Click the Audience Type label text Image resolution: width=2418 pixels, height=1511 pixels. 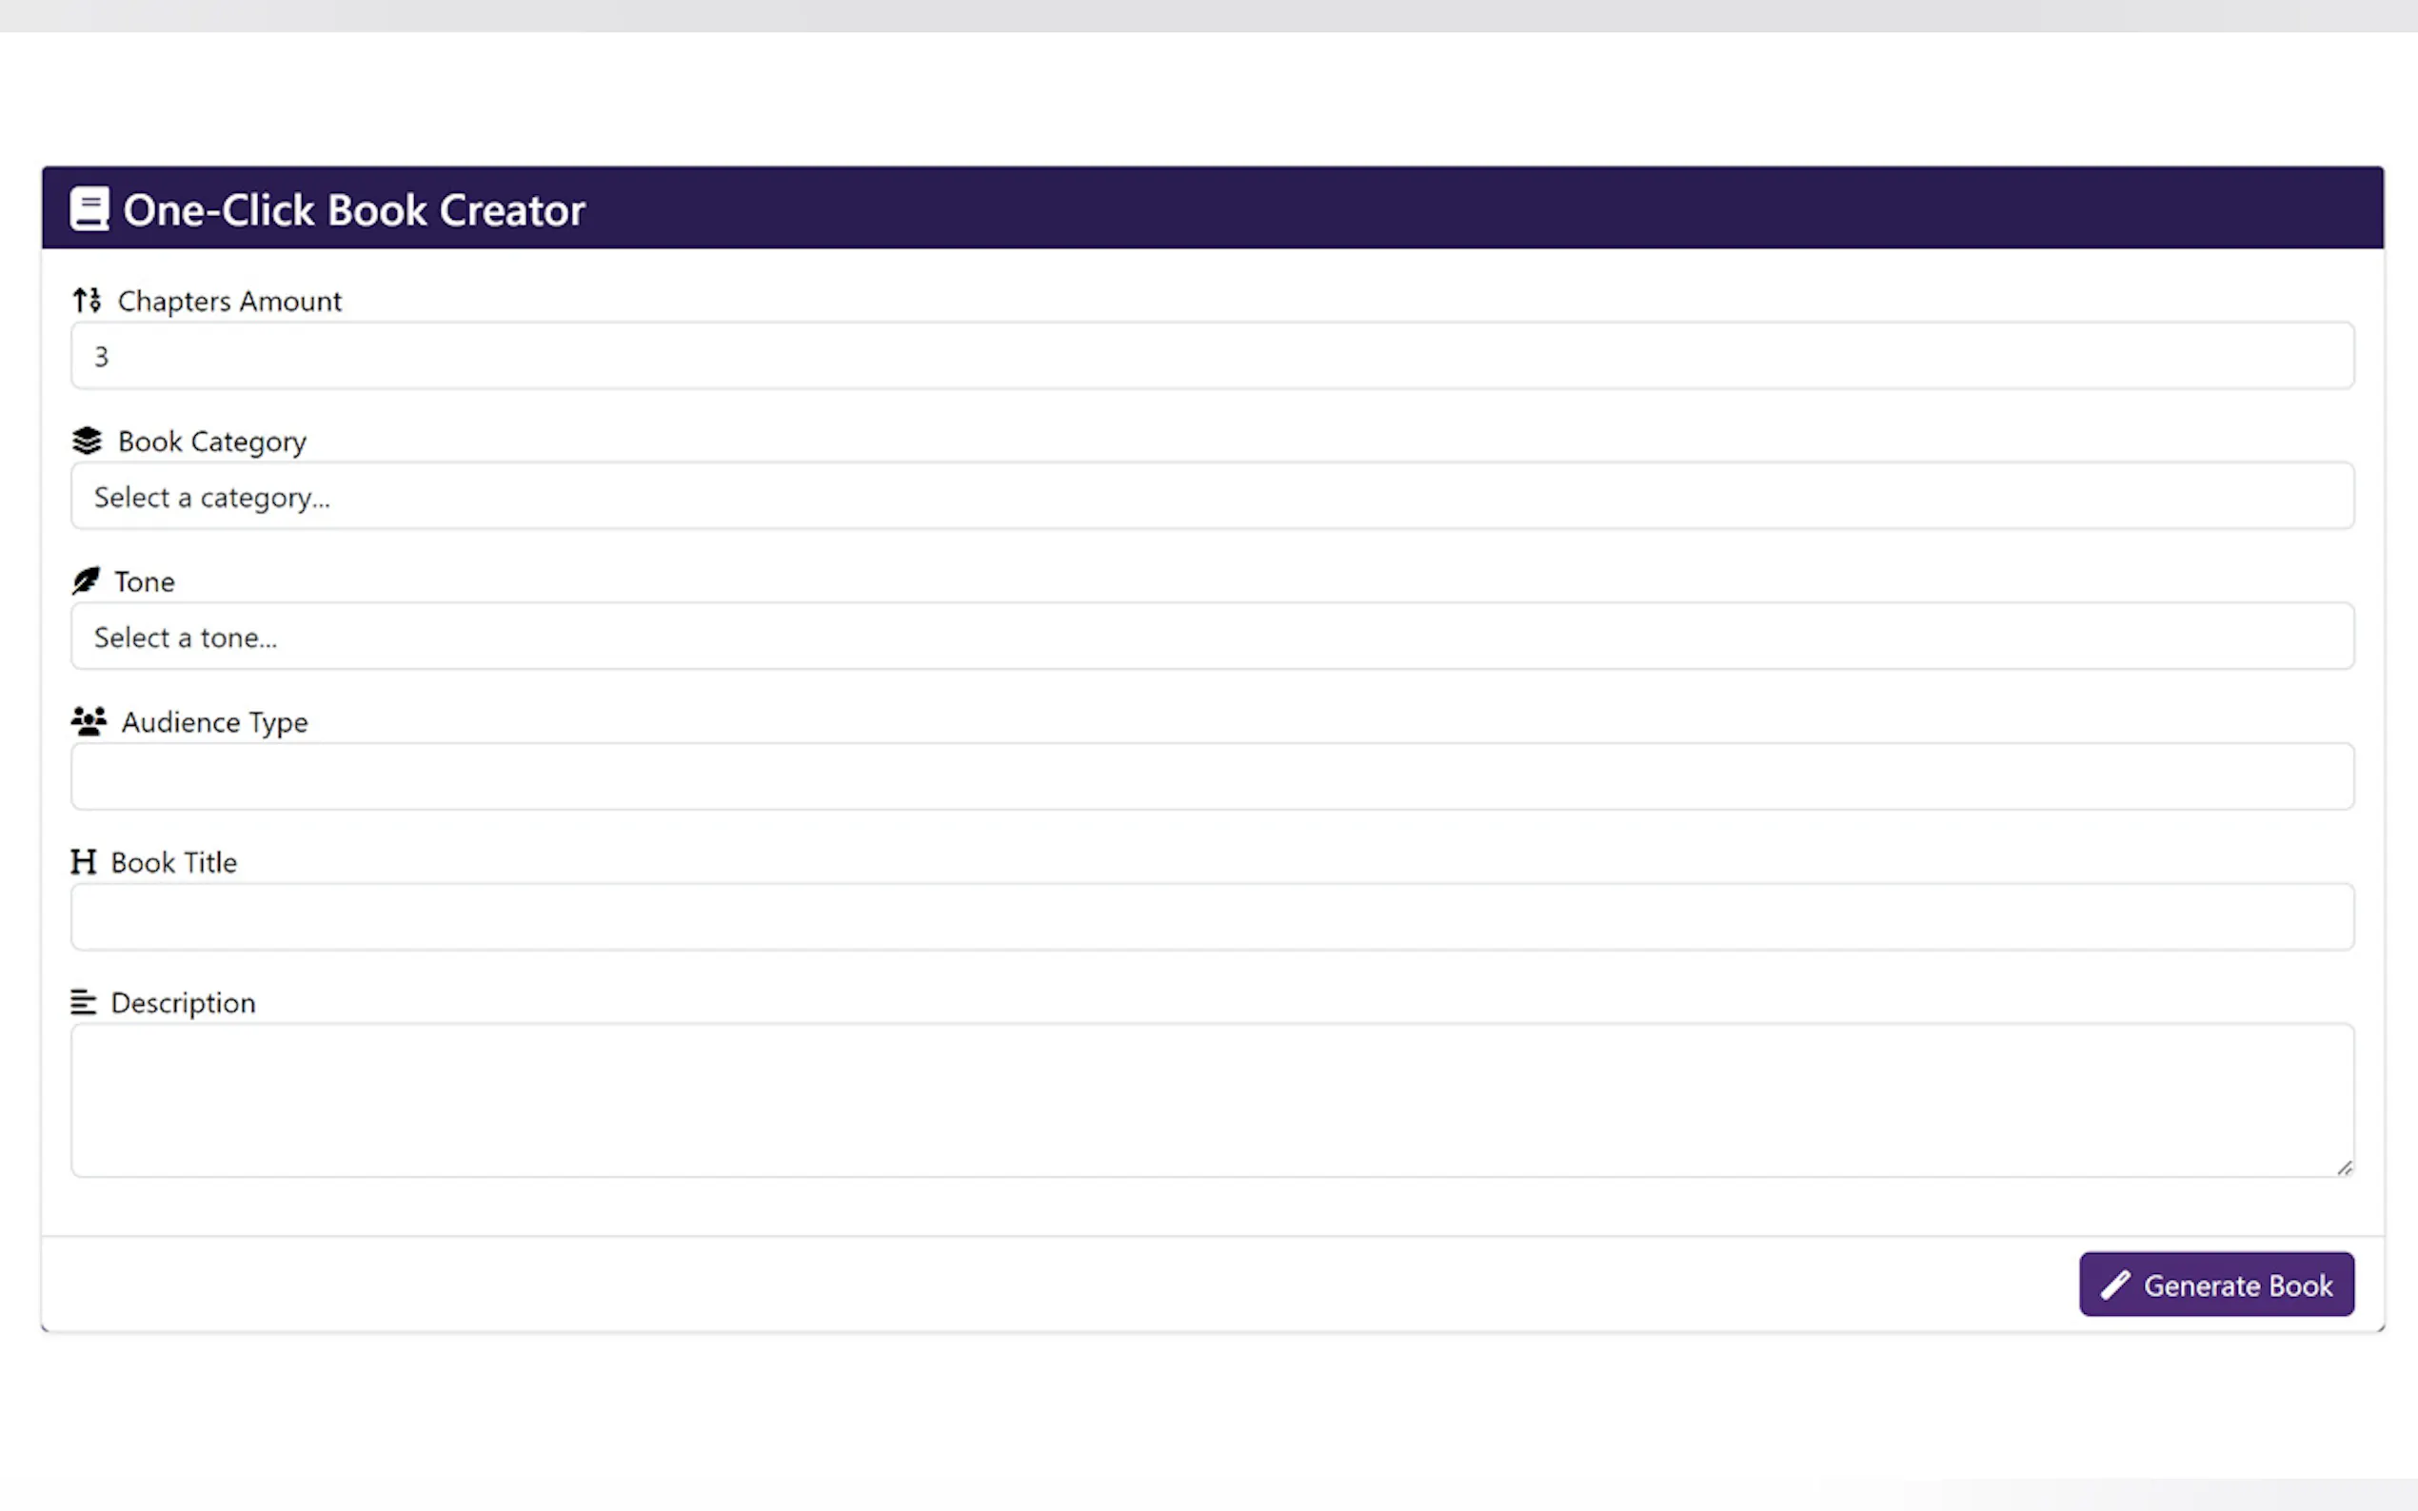coord(214,721)
